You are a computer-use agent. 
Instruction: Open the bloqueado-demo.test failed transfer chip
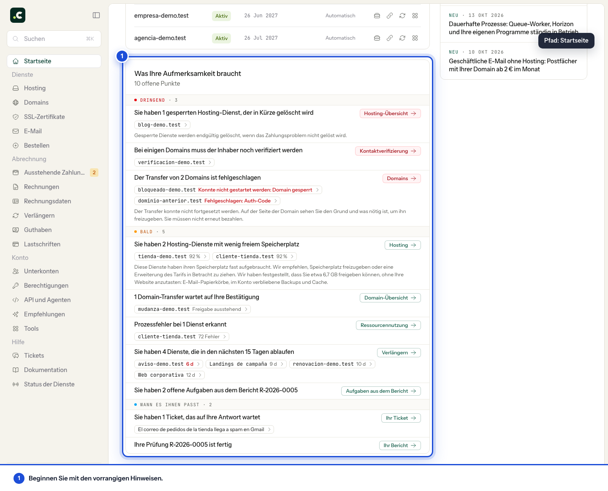[x=228, y=190]
